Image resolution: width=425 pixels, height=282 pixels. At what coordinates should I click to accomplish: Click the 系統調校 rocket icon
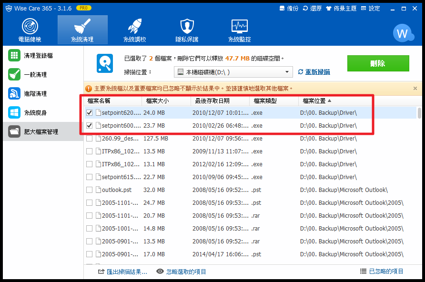click(x=135, y=27)
